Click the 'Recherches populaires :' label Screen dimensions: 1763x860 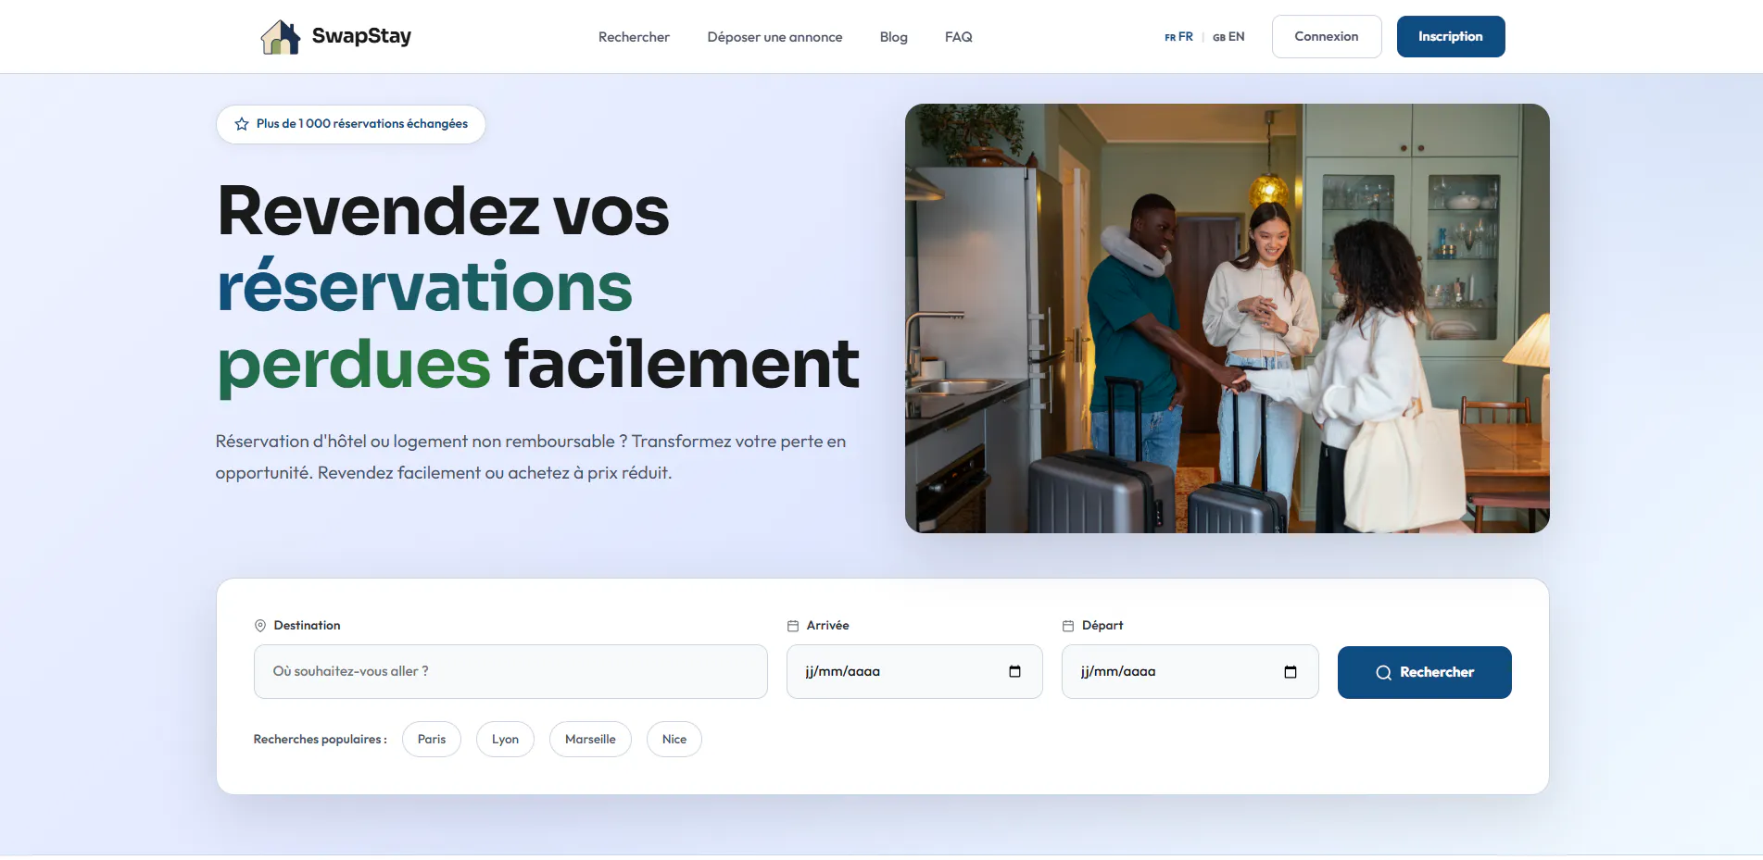[x=321, y=739]
